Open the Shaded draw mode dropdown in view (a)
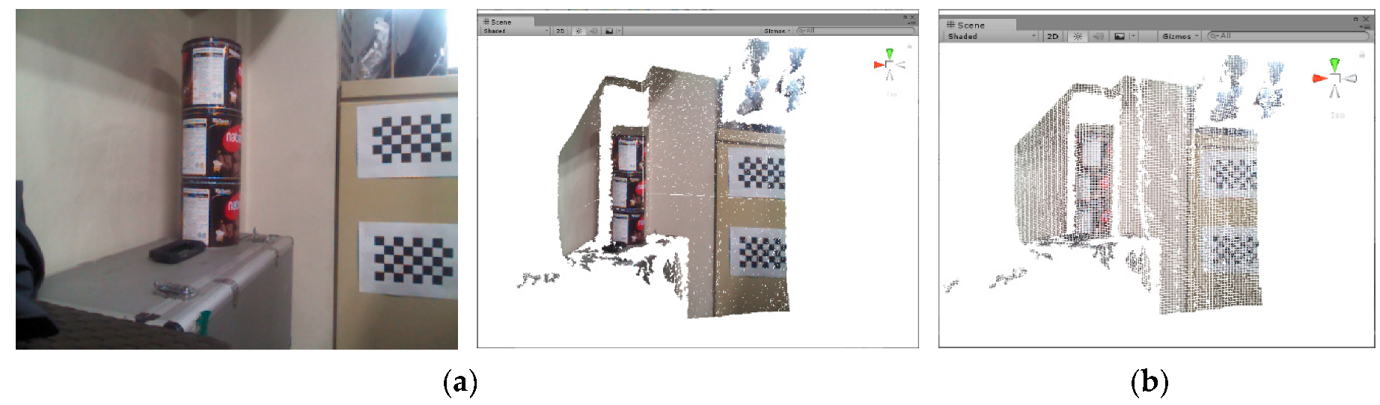Image resolution: width=1380 pixels, height=405 pixels. point(516,31)
